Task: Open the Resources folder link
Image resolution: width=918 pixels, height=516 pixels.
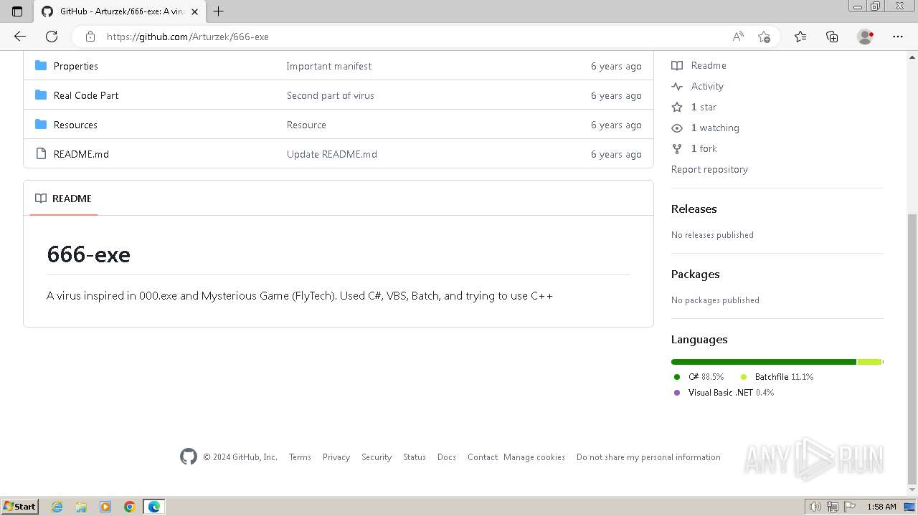Action: (x=75, y=125)
